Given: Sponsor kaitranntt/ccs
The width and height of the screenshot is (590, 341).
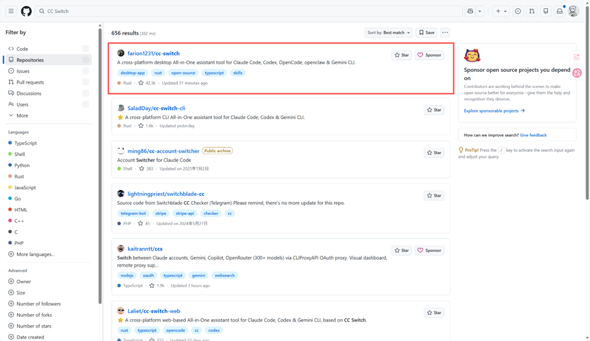Looking at the screenshot, I should point(430,250).
